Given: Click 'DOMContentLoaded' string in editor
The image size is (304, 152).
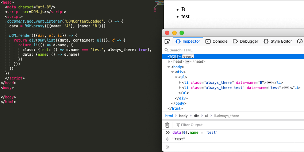Looking at the screenshot, I should [85, 21].
